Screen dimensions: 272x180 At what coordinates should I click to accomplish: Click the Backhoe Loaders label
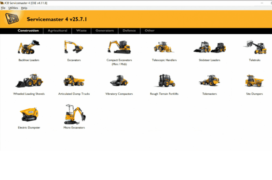29,60
